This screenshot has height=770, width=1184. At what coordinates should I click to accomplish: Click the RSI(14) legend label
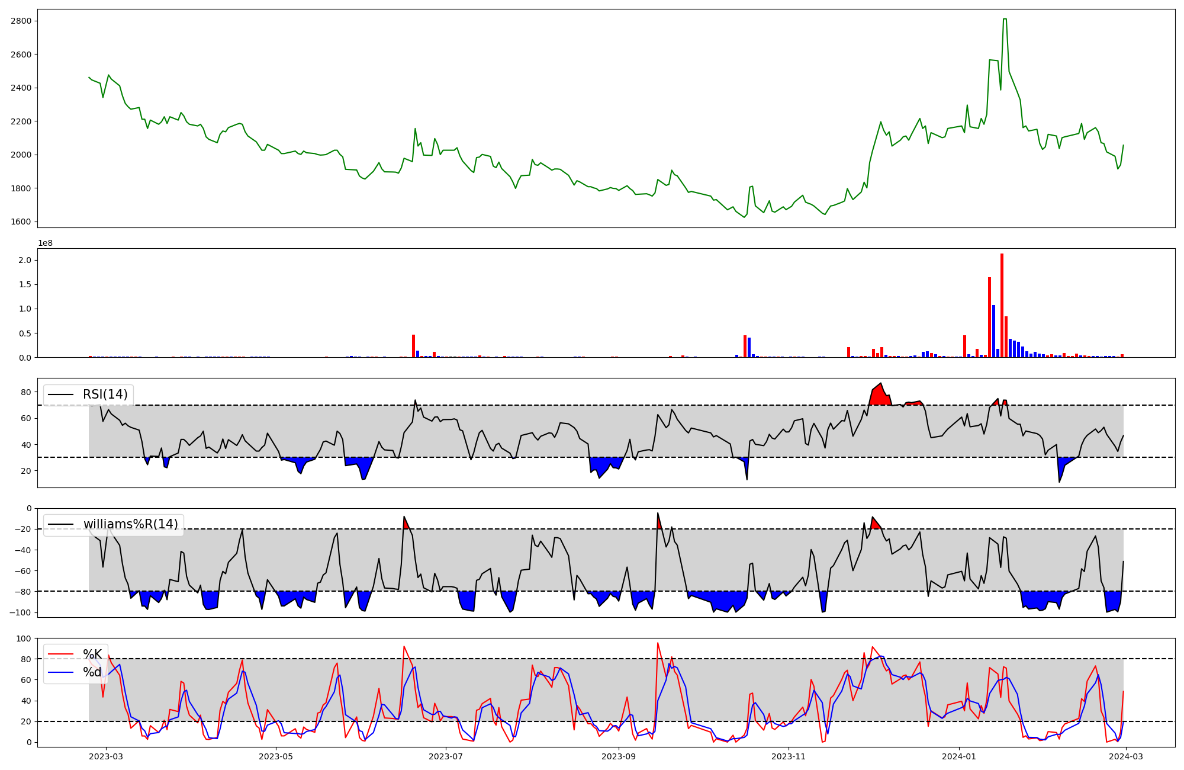point(105,394)
